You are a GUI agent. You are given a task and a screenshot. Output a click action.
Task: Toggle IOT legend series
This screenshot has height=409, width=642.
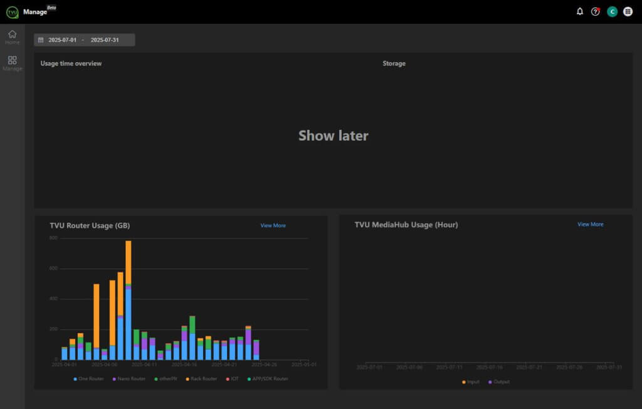(232, 379)
